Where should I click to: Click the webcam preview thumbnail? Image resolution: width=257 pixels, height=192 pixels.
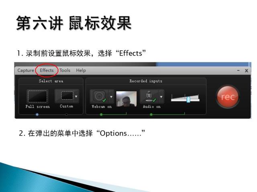point(126,99)
